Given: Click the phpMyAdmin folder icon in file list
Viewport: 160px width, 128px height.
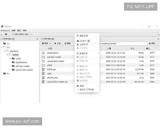Looking at the screenshot, I should pos(43,53).
